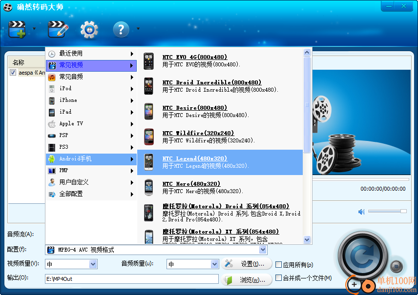
Task: Choose the Motorola XT 系列(854x480) profile link
Action: click(x=220, y=232)
